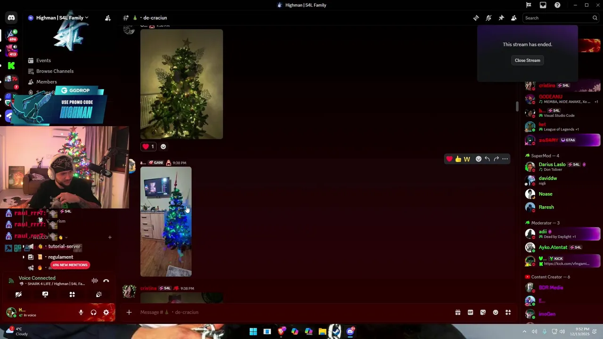
Task: Open the Inbox icon in title bar
Action: coord(543,5)
